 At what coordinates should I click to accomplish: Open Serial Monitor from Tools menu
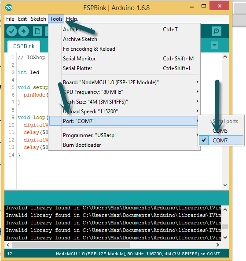124,59
